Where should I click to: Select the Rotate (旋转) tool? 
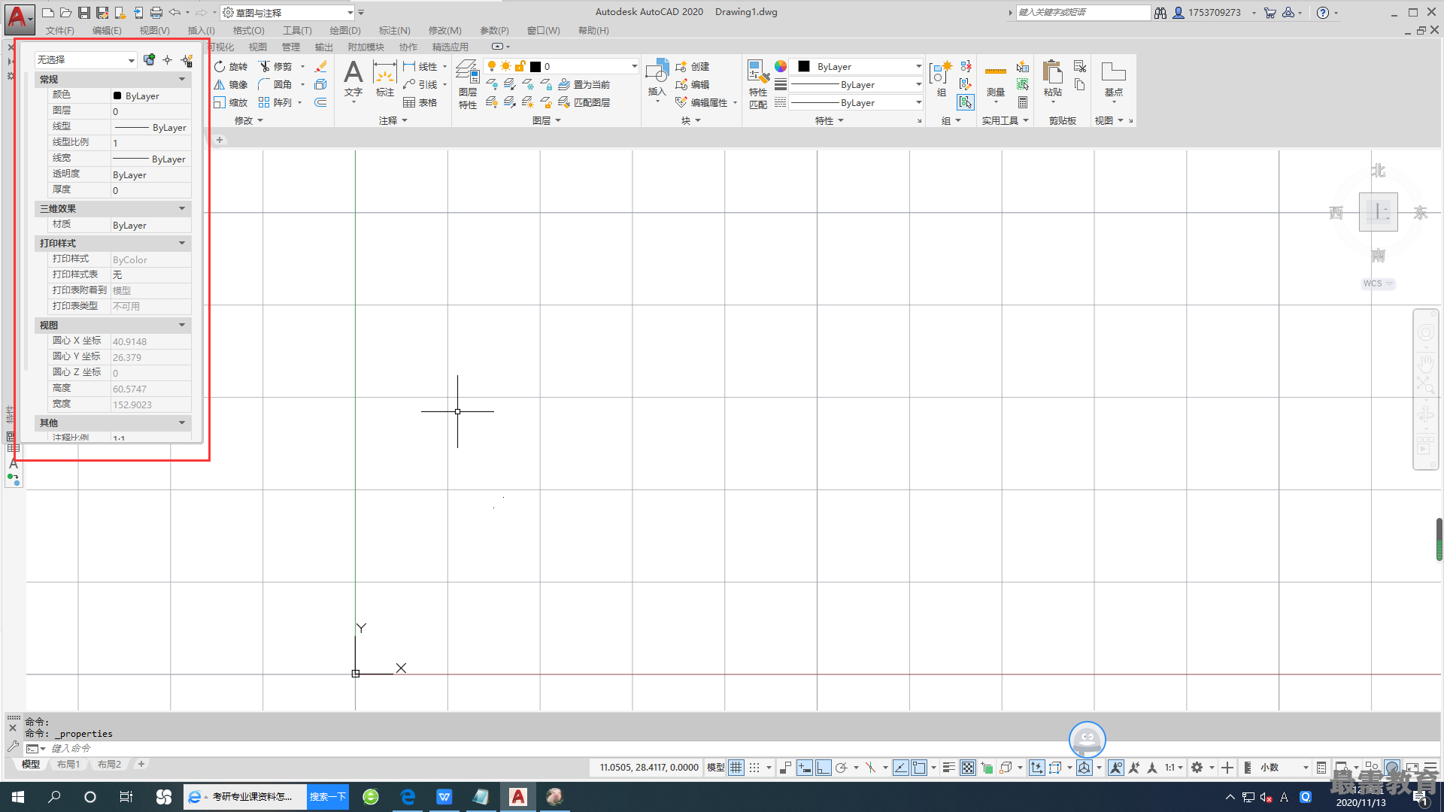230,66
